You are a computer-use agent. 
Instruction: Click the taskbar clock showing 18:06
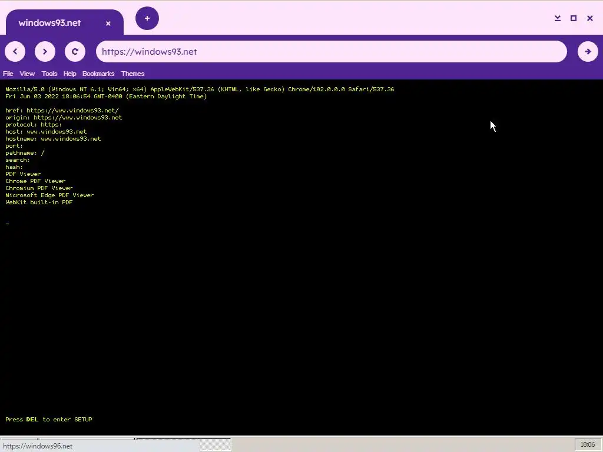(x=587, y=444)
